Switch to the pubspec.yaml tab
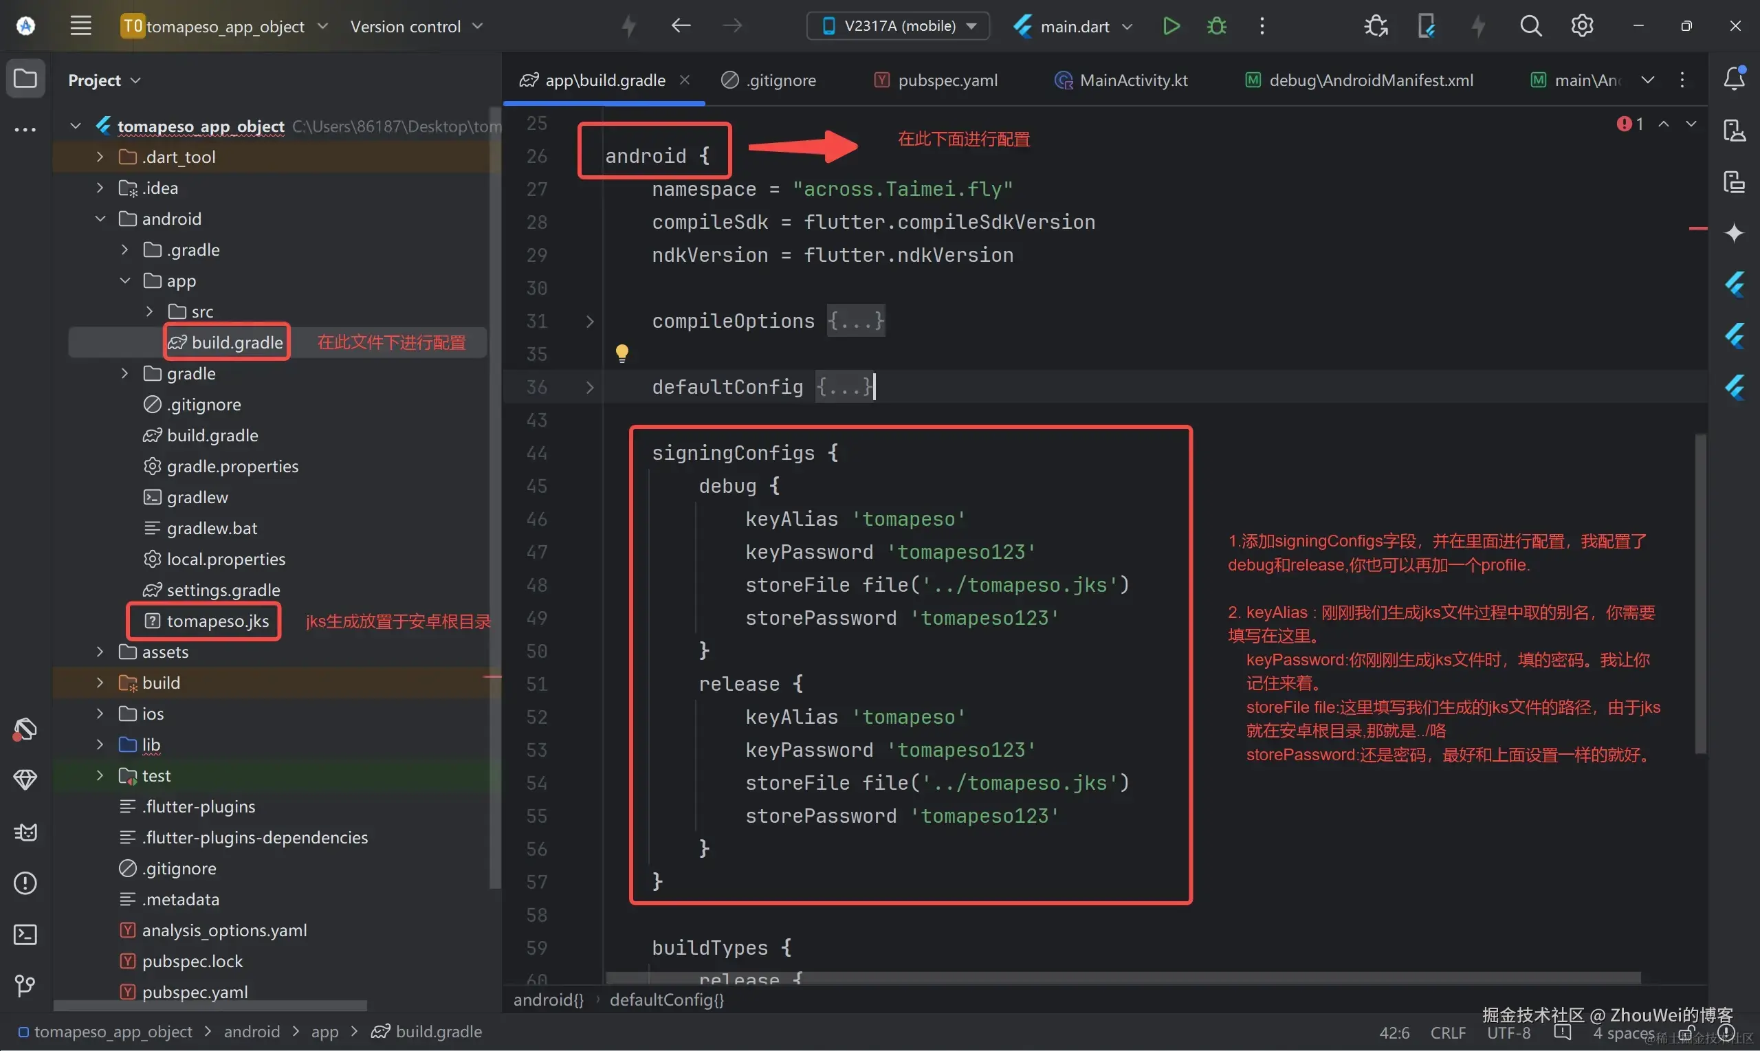This screenshot has height=1051, width=1760. pyautogui.click(x=946, y=80)
